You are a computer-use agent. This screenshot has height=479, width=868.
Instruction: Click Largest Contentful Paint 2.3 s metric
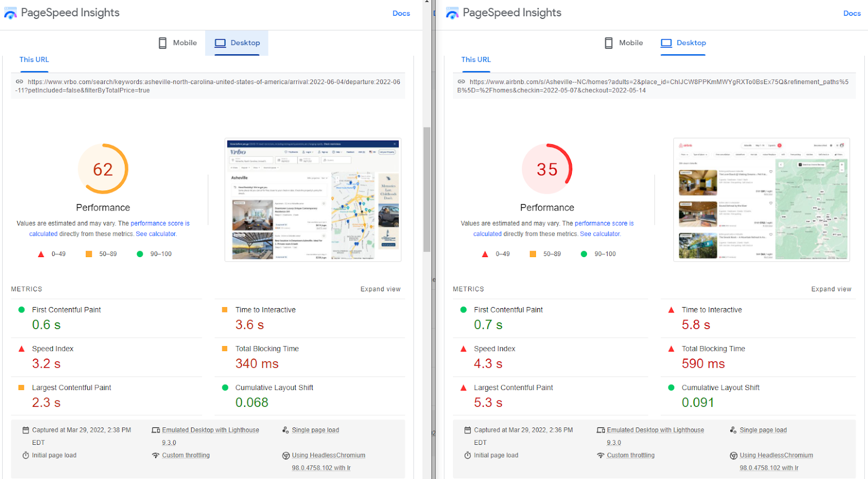click(106, 397)
